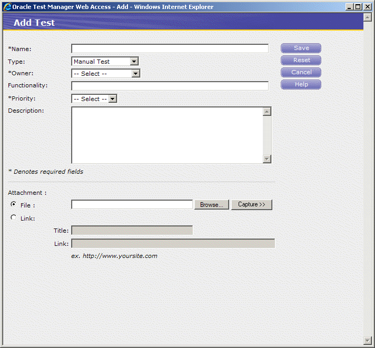Screen dimensions: 375x348
Task: Select the Link attachment radio button
Action: (x=14, y=217)
